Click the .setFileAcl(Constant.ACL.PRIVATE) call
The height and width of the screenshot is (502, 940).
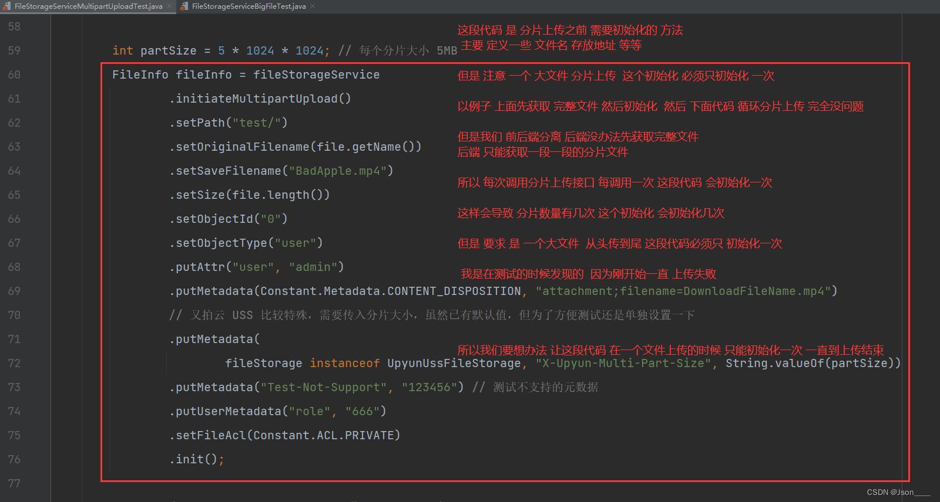(x=285, y=435)
